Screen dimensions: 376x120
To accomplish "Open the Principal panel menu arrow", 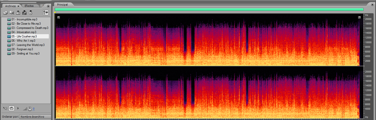I will (372, 5).
